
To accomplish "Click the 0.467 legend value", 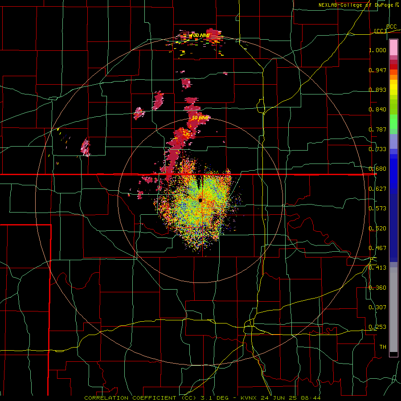I will coord(377,248).
